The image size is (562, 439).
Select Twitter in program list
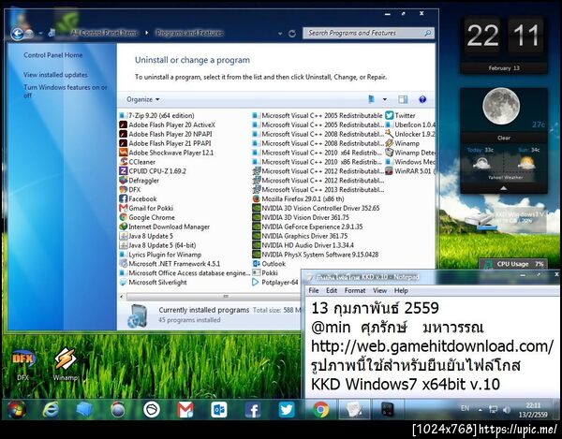400,115
